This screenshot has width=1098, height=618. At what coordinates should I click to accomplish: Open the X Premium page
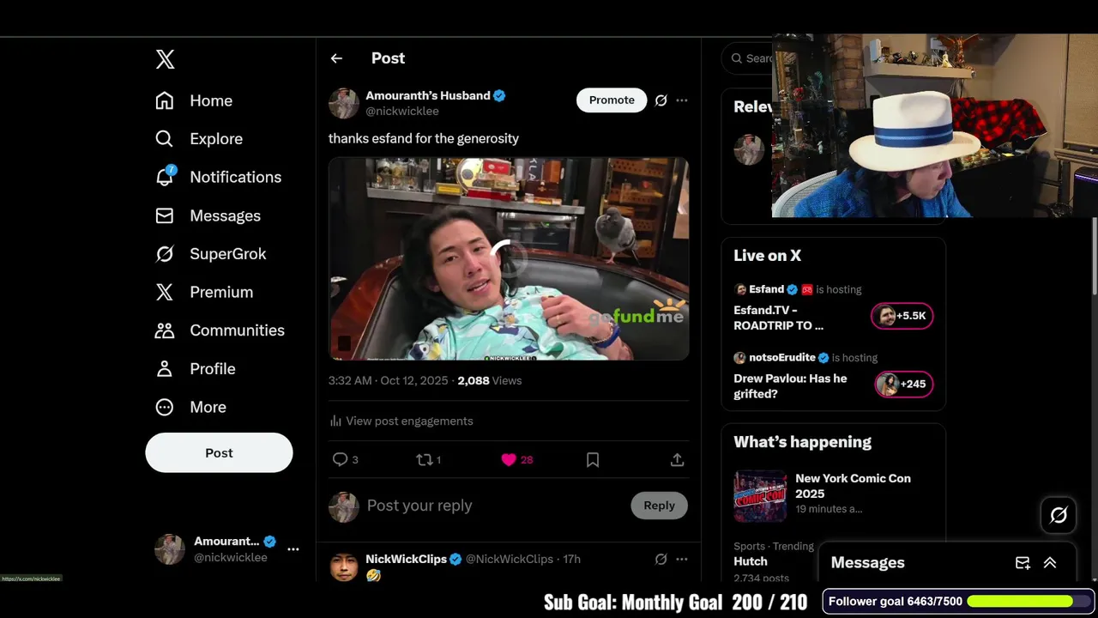[x=204, y=292]
